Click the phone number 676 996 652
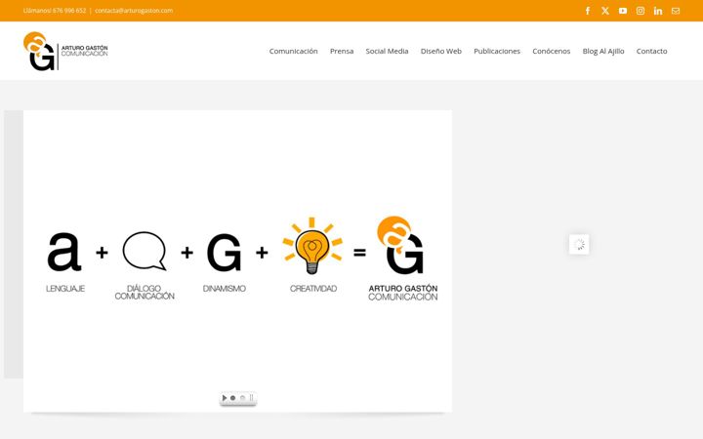 pos(69,11)
